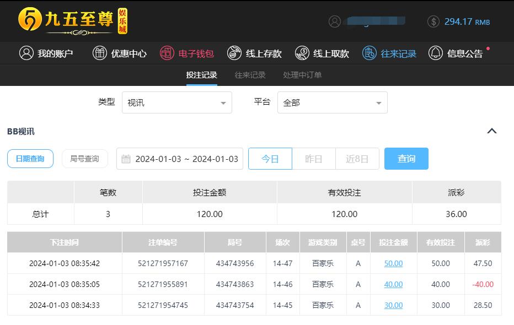Click 总计 row label

pyautogui.click(x=40, y=214)
